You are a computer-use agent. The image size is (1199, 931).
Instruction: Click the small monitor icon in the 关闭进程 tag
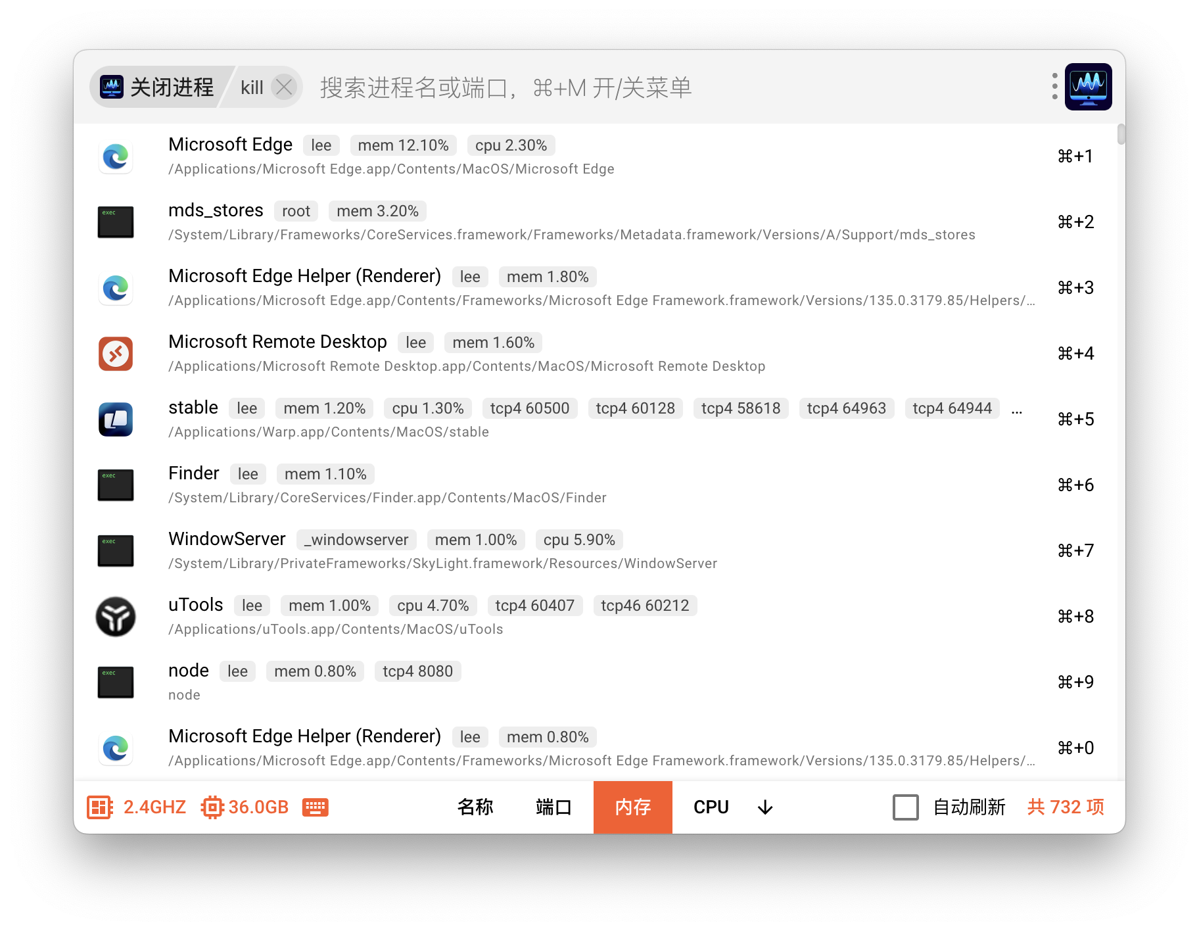(112, 87)
